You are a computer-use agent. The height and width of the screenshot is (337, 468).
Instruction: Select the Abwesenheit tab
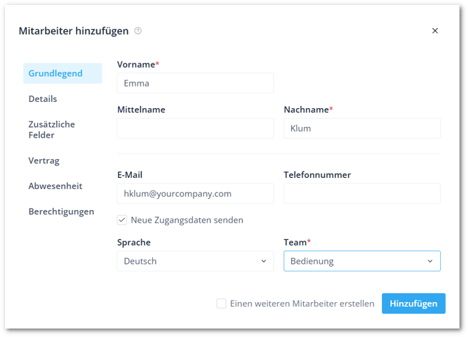pos(55,186)
